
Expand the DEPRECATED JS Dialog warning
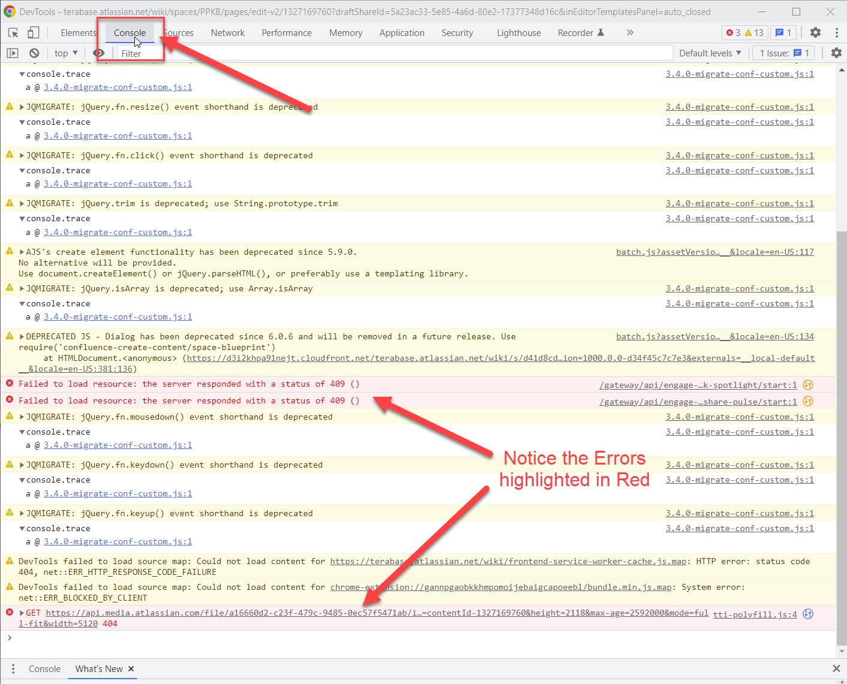tap(22, 336)
